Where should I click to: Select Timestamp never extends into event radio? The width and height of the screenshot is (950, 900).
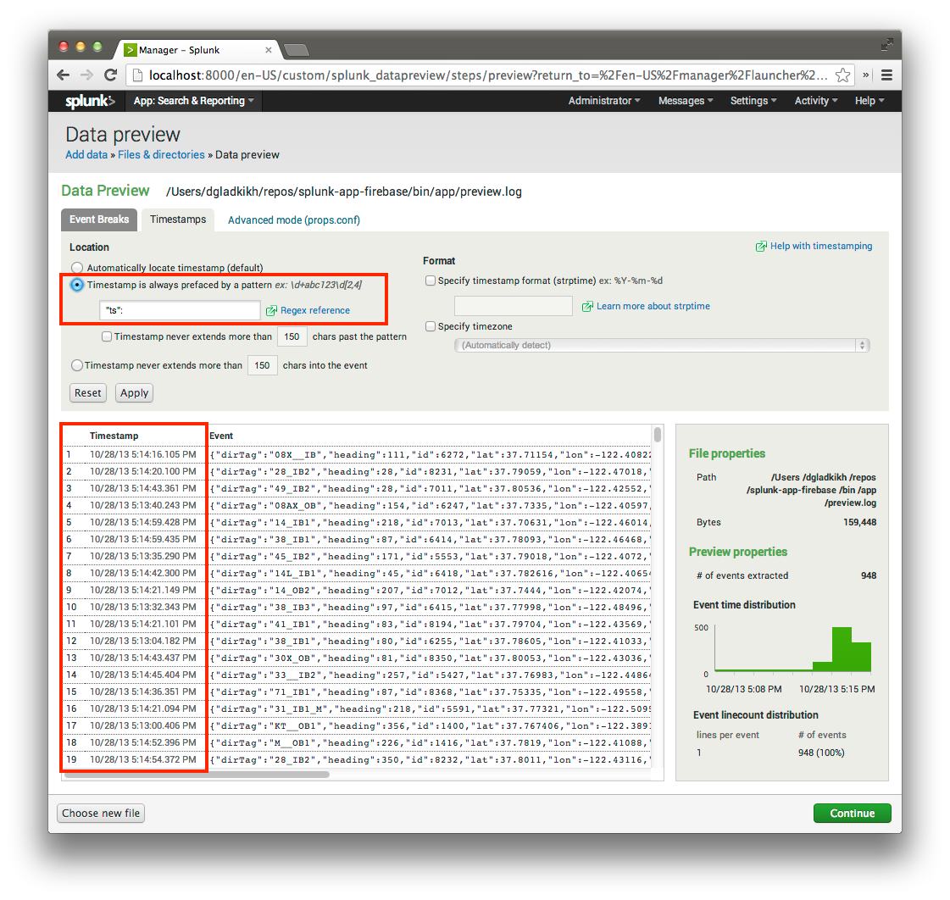pos(77,365)
